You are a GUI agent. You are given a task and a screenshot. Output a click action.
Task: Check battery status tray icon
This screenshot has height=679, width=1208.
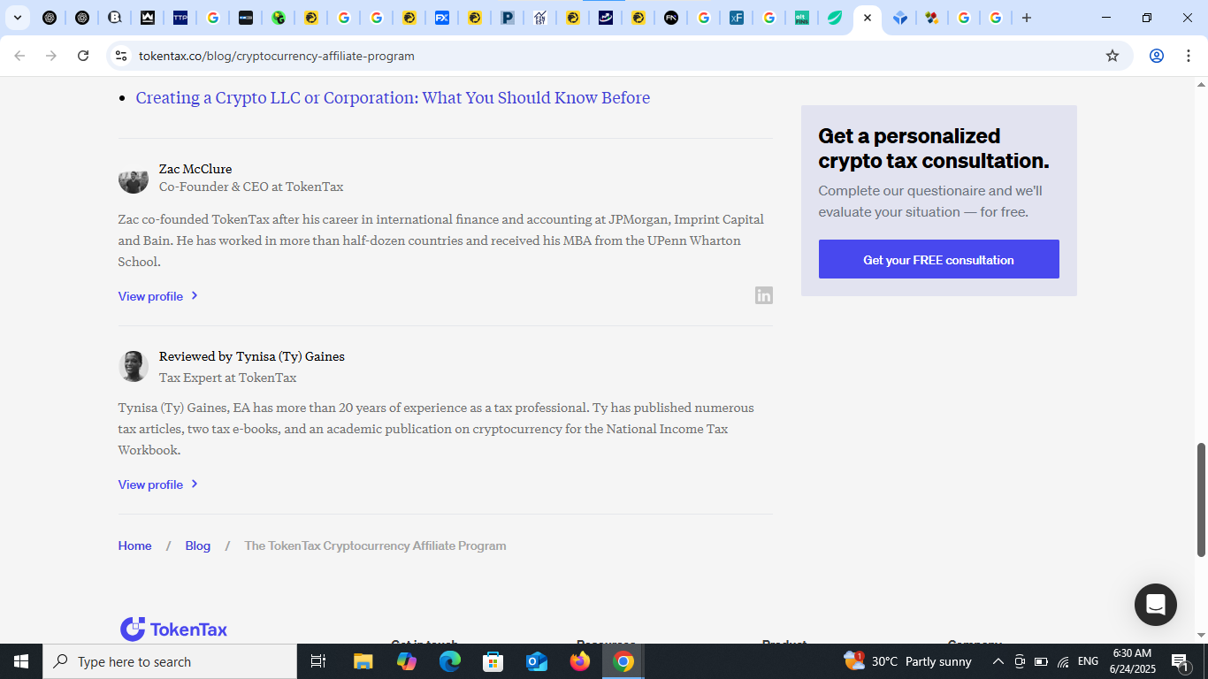pyautogui.click(x=1041, y=661)
